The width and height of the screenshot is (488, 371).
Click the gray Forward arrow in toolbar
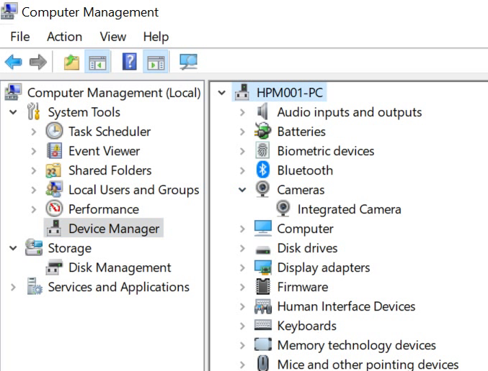pyautogui.click(x=38, y=62)
